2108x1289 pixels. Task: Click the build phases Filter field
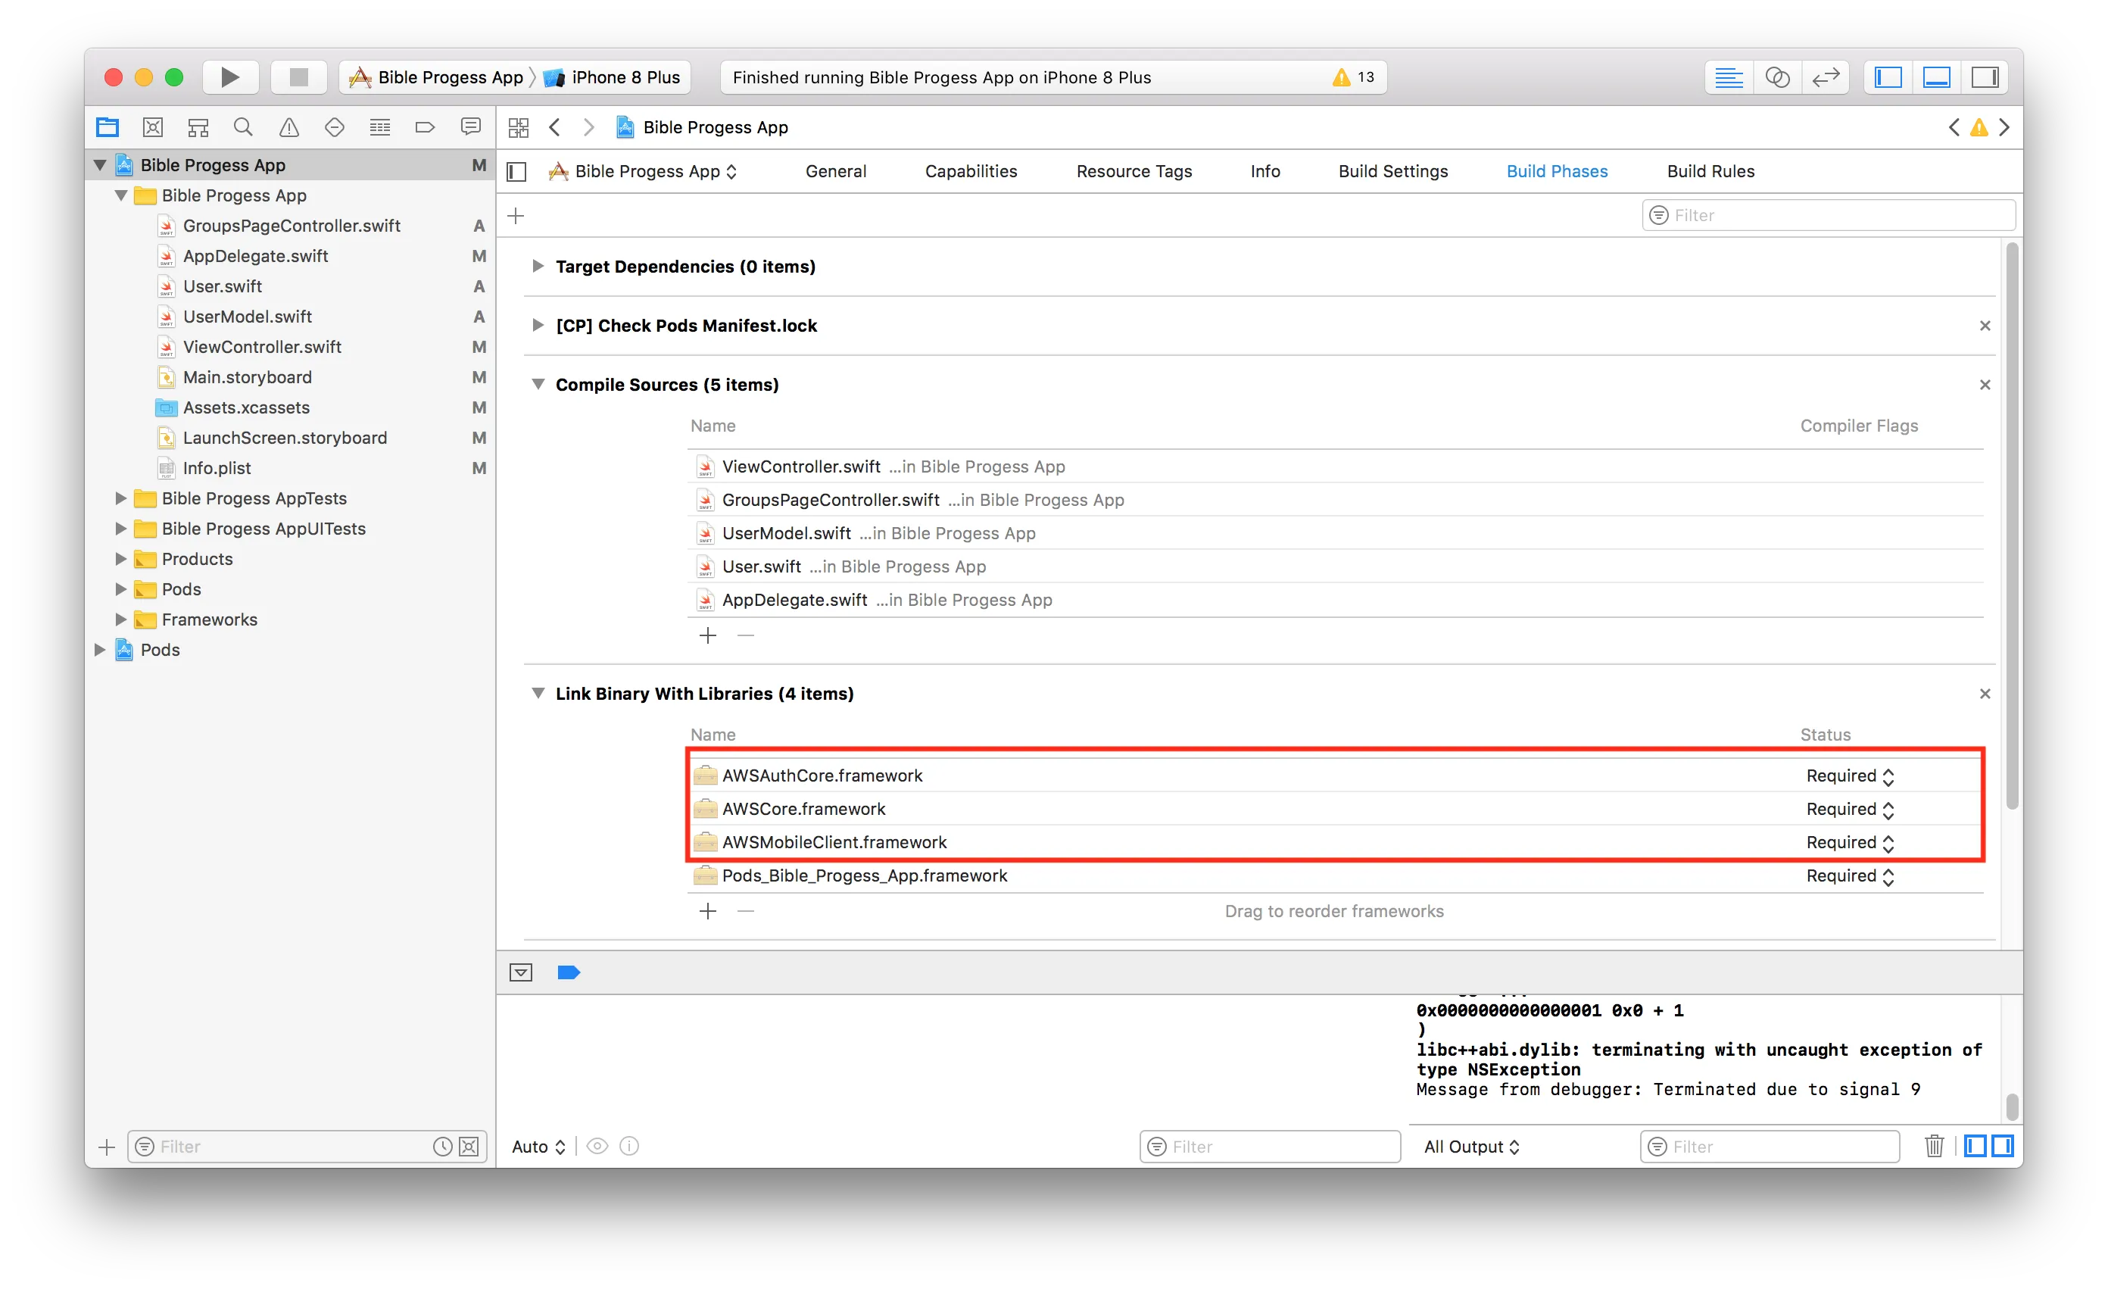[1829, 215]
